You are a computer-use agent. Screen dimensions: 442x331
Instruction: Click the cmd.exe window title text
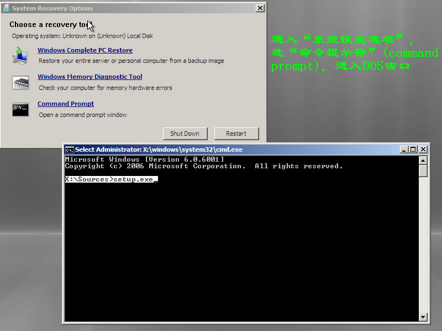(159, 150)
